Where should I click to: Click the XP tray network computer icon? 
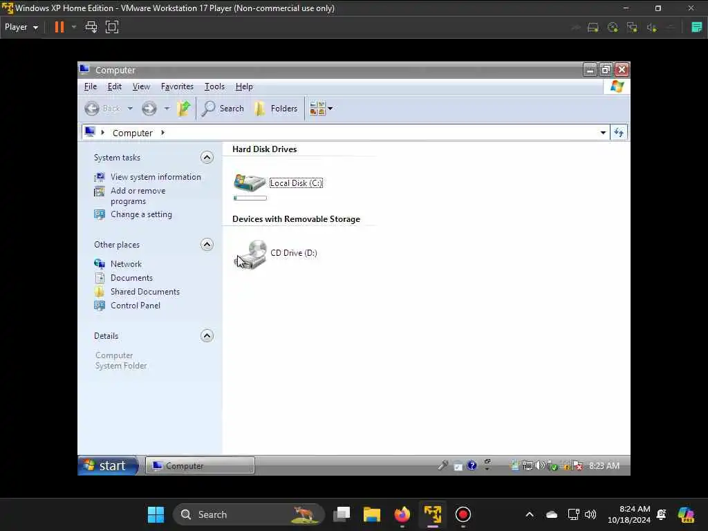tap(527, 465)
